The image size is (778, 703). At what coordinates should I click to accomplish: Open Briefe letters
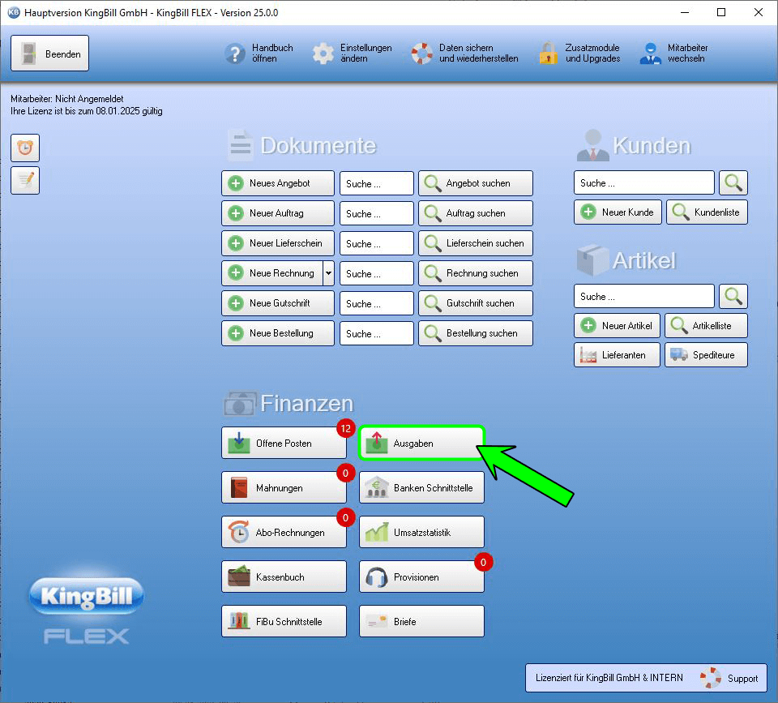pos(421,621)
